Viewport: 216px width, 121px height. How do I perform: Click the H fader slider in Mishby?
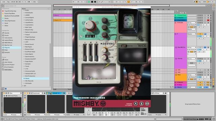96,58
